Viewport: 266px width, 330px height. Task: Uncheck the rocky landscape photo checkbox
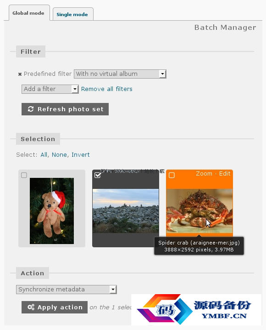tap(98, 175)
